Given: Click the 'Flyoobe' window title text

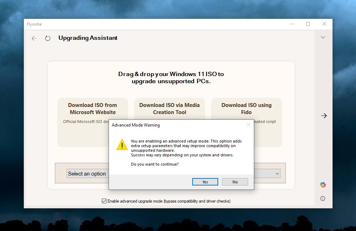Looking at the screenshot, I should pyautogui.click(x=34, y=24).
